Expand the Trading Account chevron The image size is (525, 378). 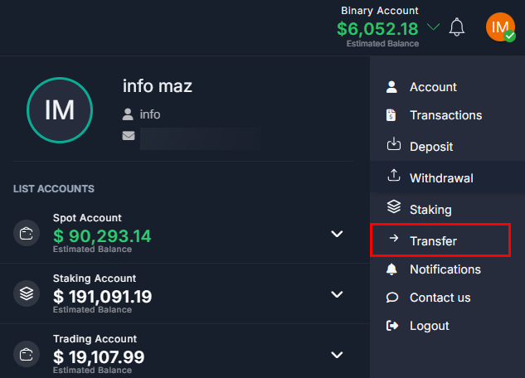coord(337,355)
